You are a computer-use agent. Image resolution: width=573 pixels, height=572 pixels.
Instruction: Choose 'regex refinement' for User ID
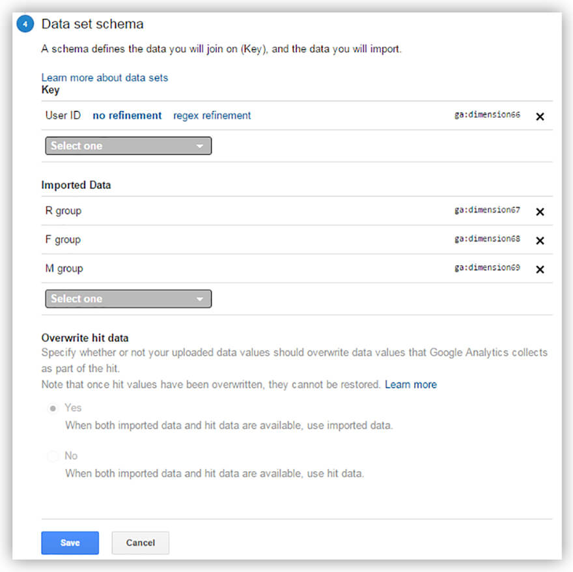[x=212, y=115]
